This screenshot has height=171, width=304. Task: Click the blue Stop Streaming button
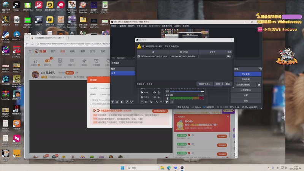[x=245, y=74]
